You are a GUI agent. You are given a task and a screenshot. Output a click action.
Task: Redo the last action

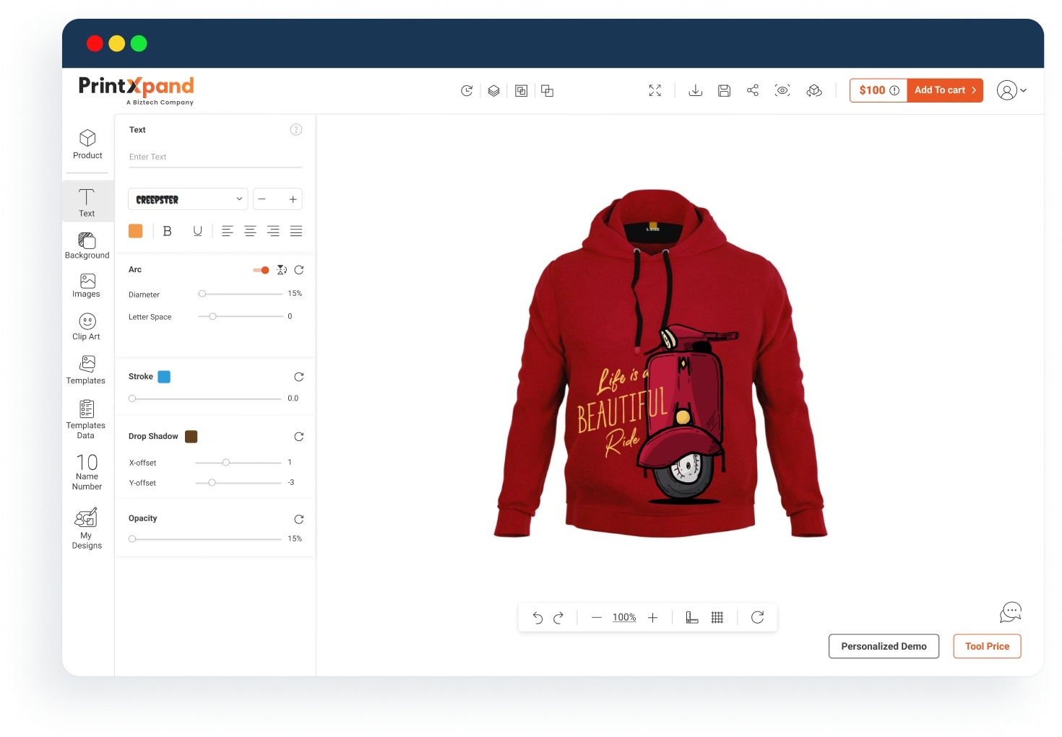coord(558,617)
